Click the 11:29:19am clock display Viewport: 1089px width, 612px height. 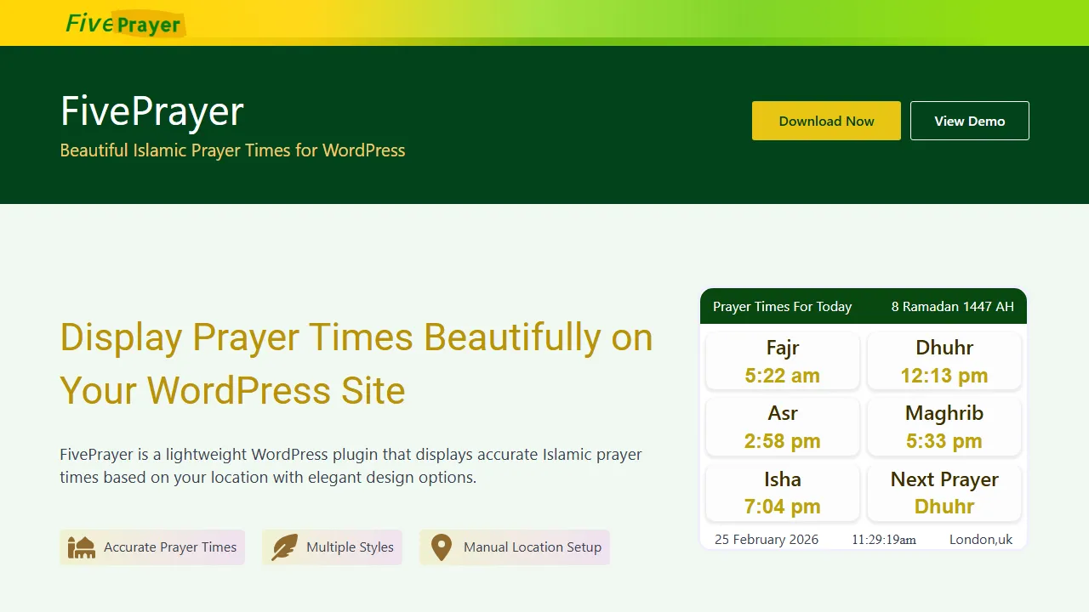coord(883,539)
